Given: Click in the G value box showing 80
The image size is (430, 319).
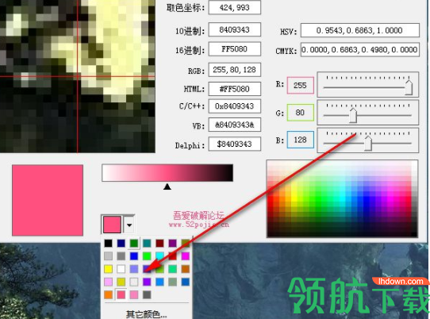Looking at the screenshot, I should (x=301, y=113).
